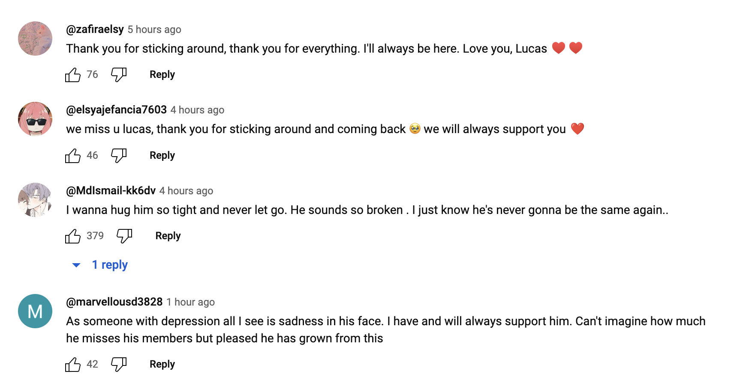746x386 pixels.
Task: Reply to @marvellousd3828's comment
Action: point(162,365)
